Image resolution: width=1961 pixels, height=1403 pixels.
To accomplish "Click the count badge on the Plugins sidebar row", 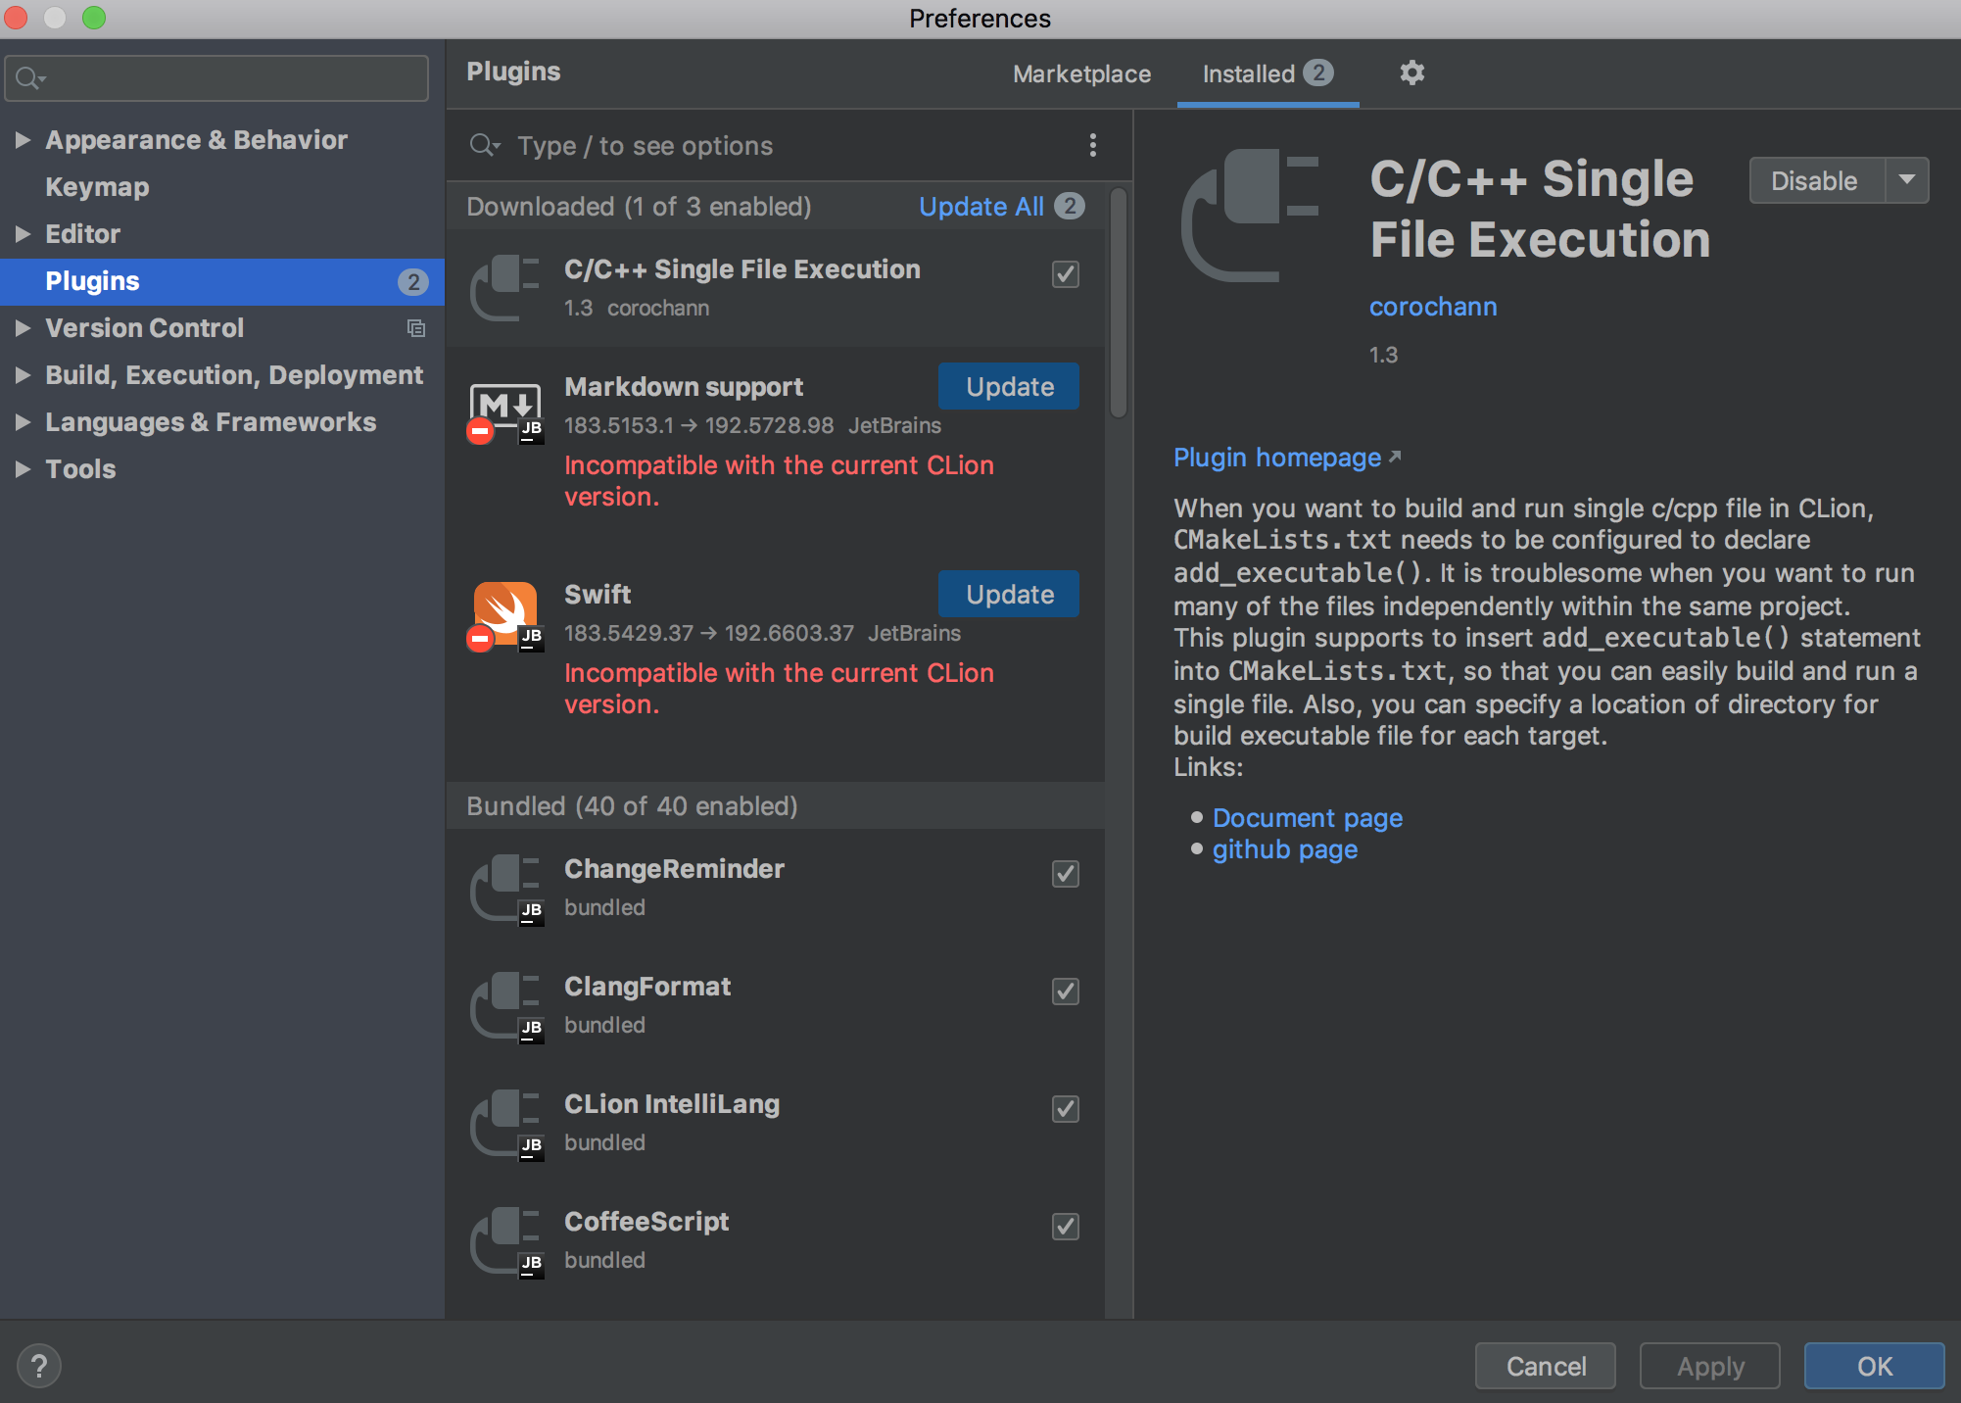I will 413,282.
